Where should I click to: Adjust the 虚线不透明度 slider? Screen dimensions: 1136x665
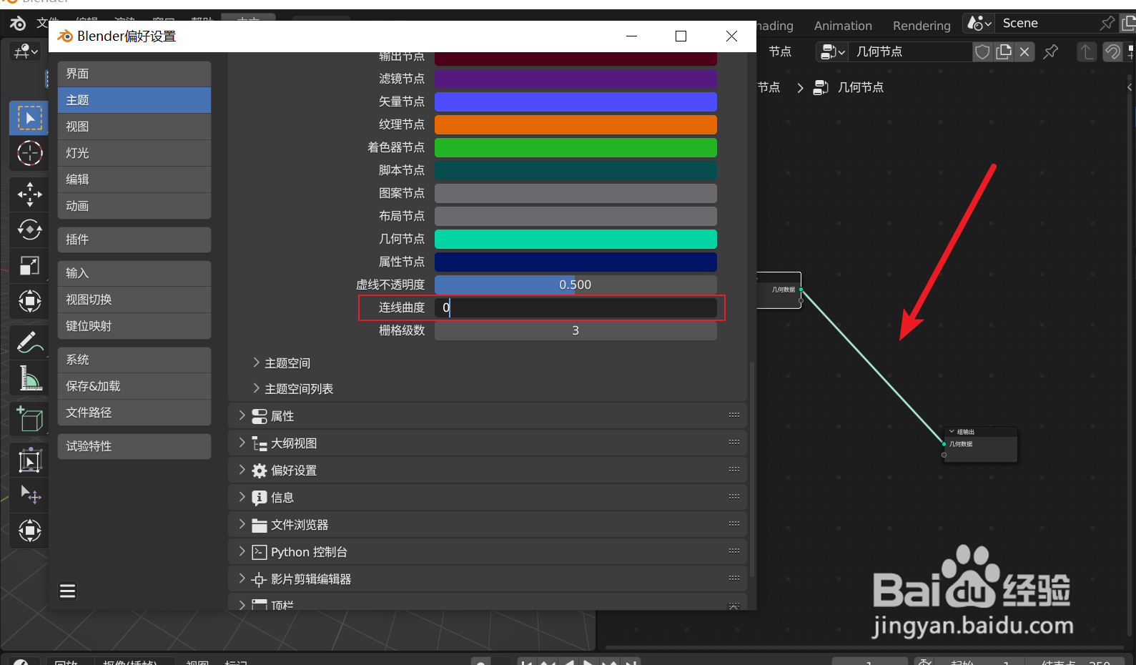[x=576, y=285]
